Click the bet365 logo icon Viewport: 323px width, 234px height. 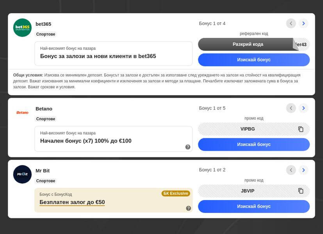pos(22,28)
